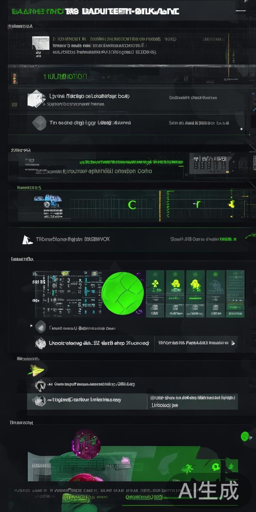Screen dimensions: 256x512
Task: Click the magenta sphere icon above the green banner
Action: coord(86,444)
